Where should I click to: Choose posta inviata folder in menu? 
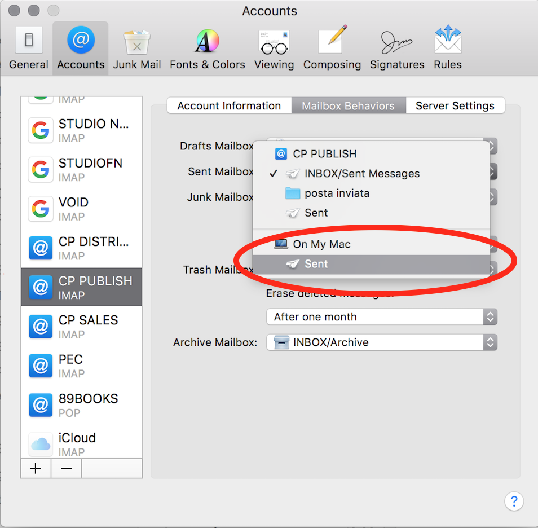[371, 193]
